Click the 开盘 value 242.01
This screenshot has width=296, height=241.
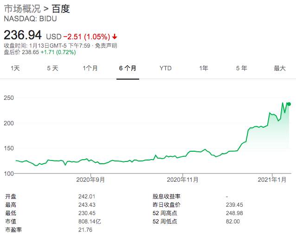(87, 197)
